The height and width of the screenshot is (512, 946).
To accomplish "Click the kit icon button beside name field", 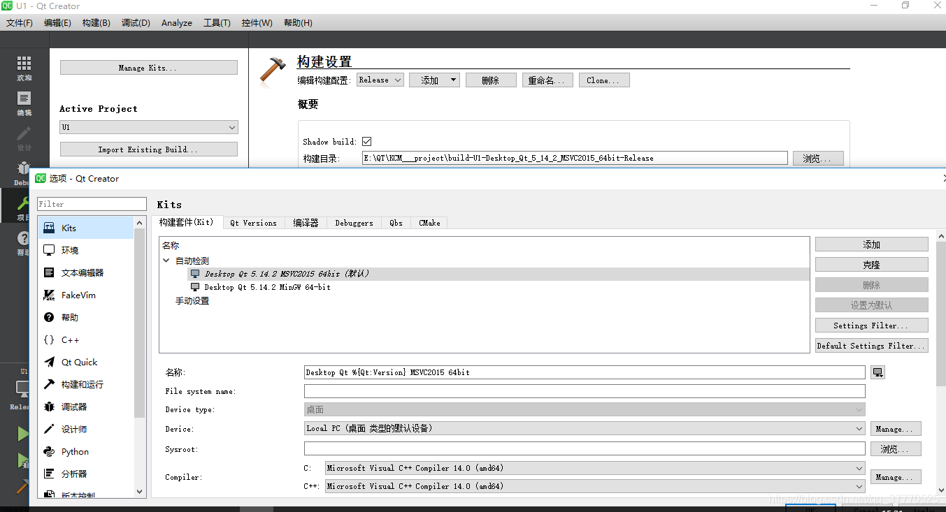I will tap(878, 372).
